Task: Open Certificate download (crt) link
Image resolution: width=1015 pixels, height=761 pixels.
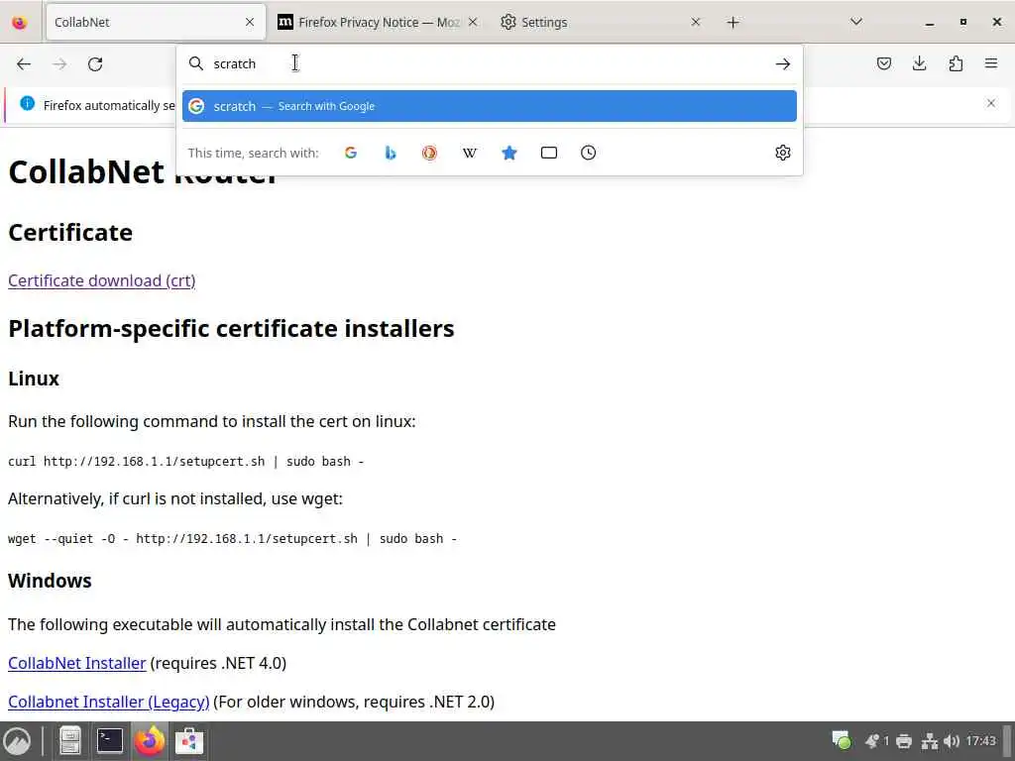Action: point(102,280)
